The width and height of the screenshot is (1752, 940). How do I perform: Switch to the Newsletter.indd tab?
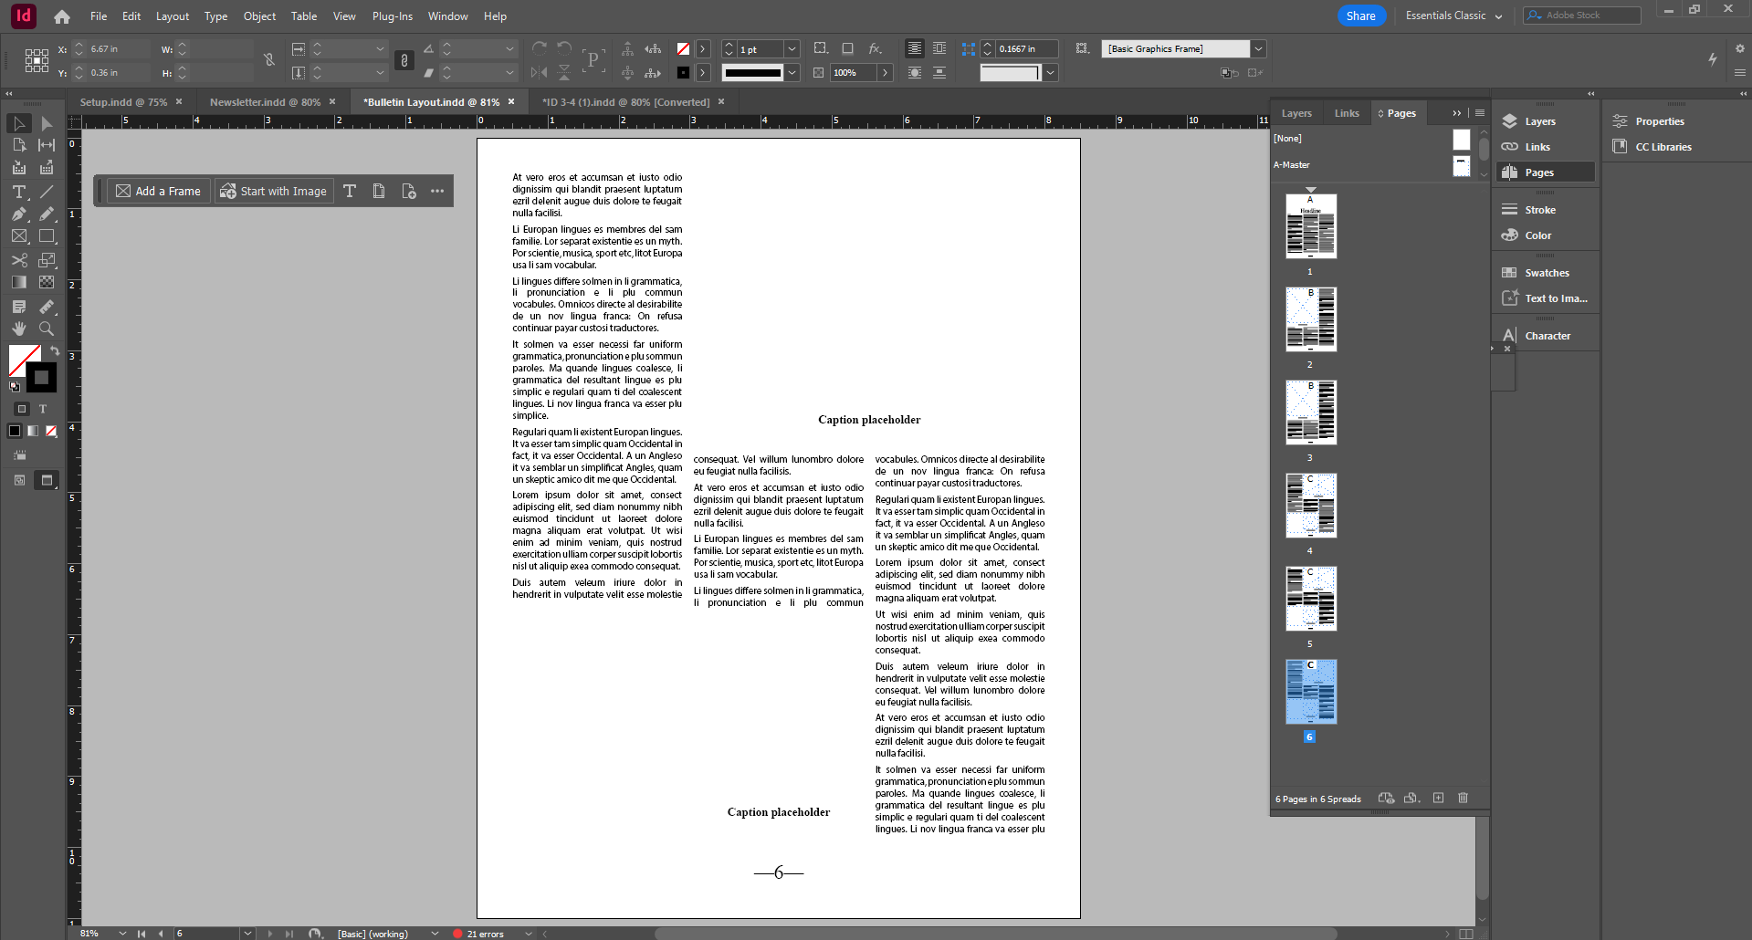[266, 101]
